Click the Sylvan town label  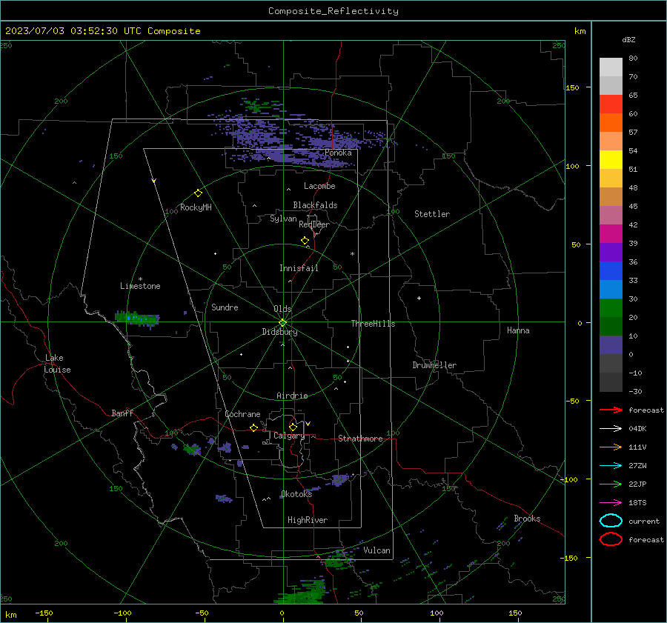[x=283, y=219]
